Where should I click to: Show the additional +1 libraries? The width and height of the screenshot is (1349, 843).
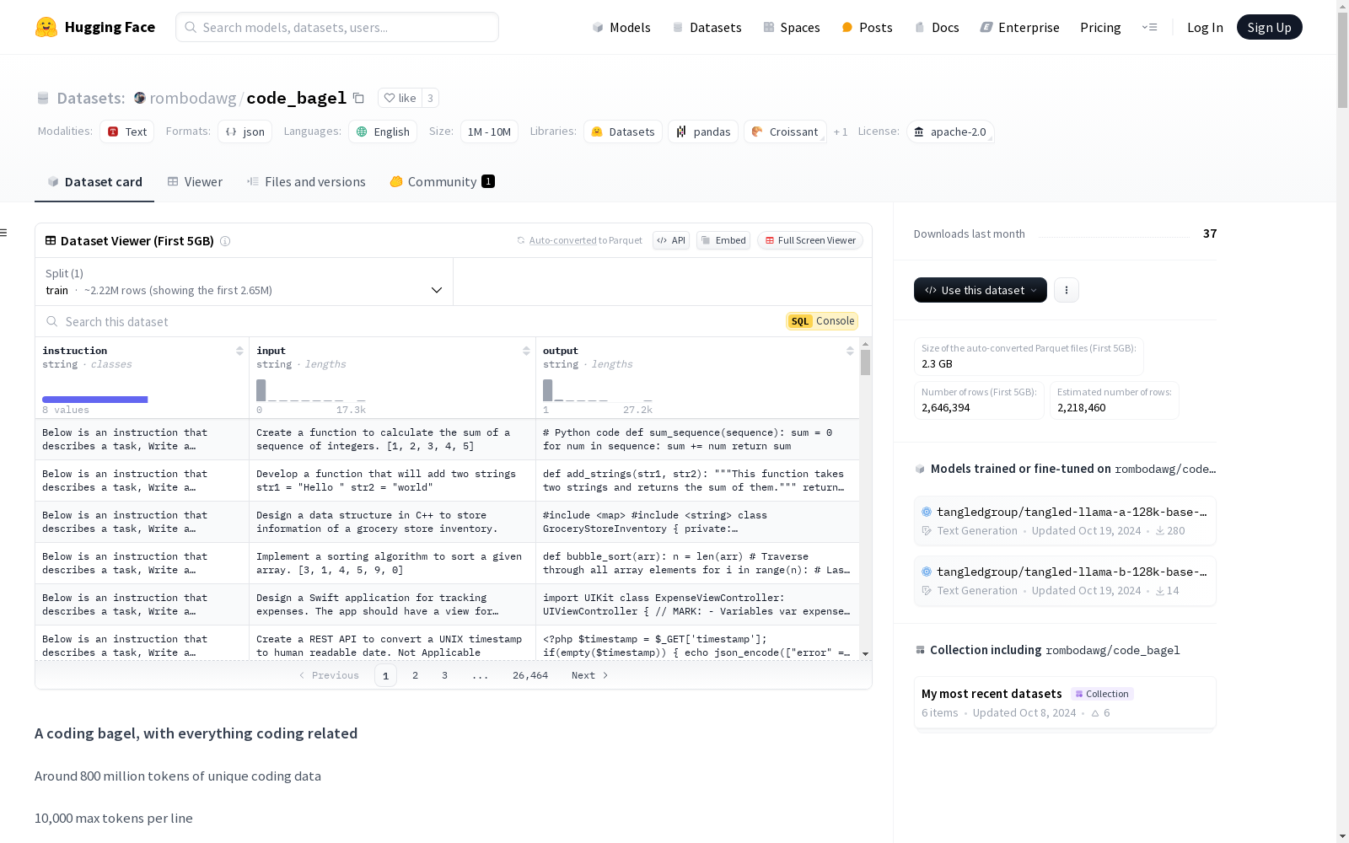click(841, 132)
